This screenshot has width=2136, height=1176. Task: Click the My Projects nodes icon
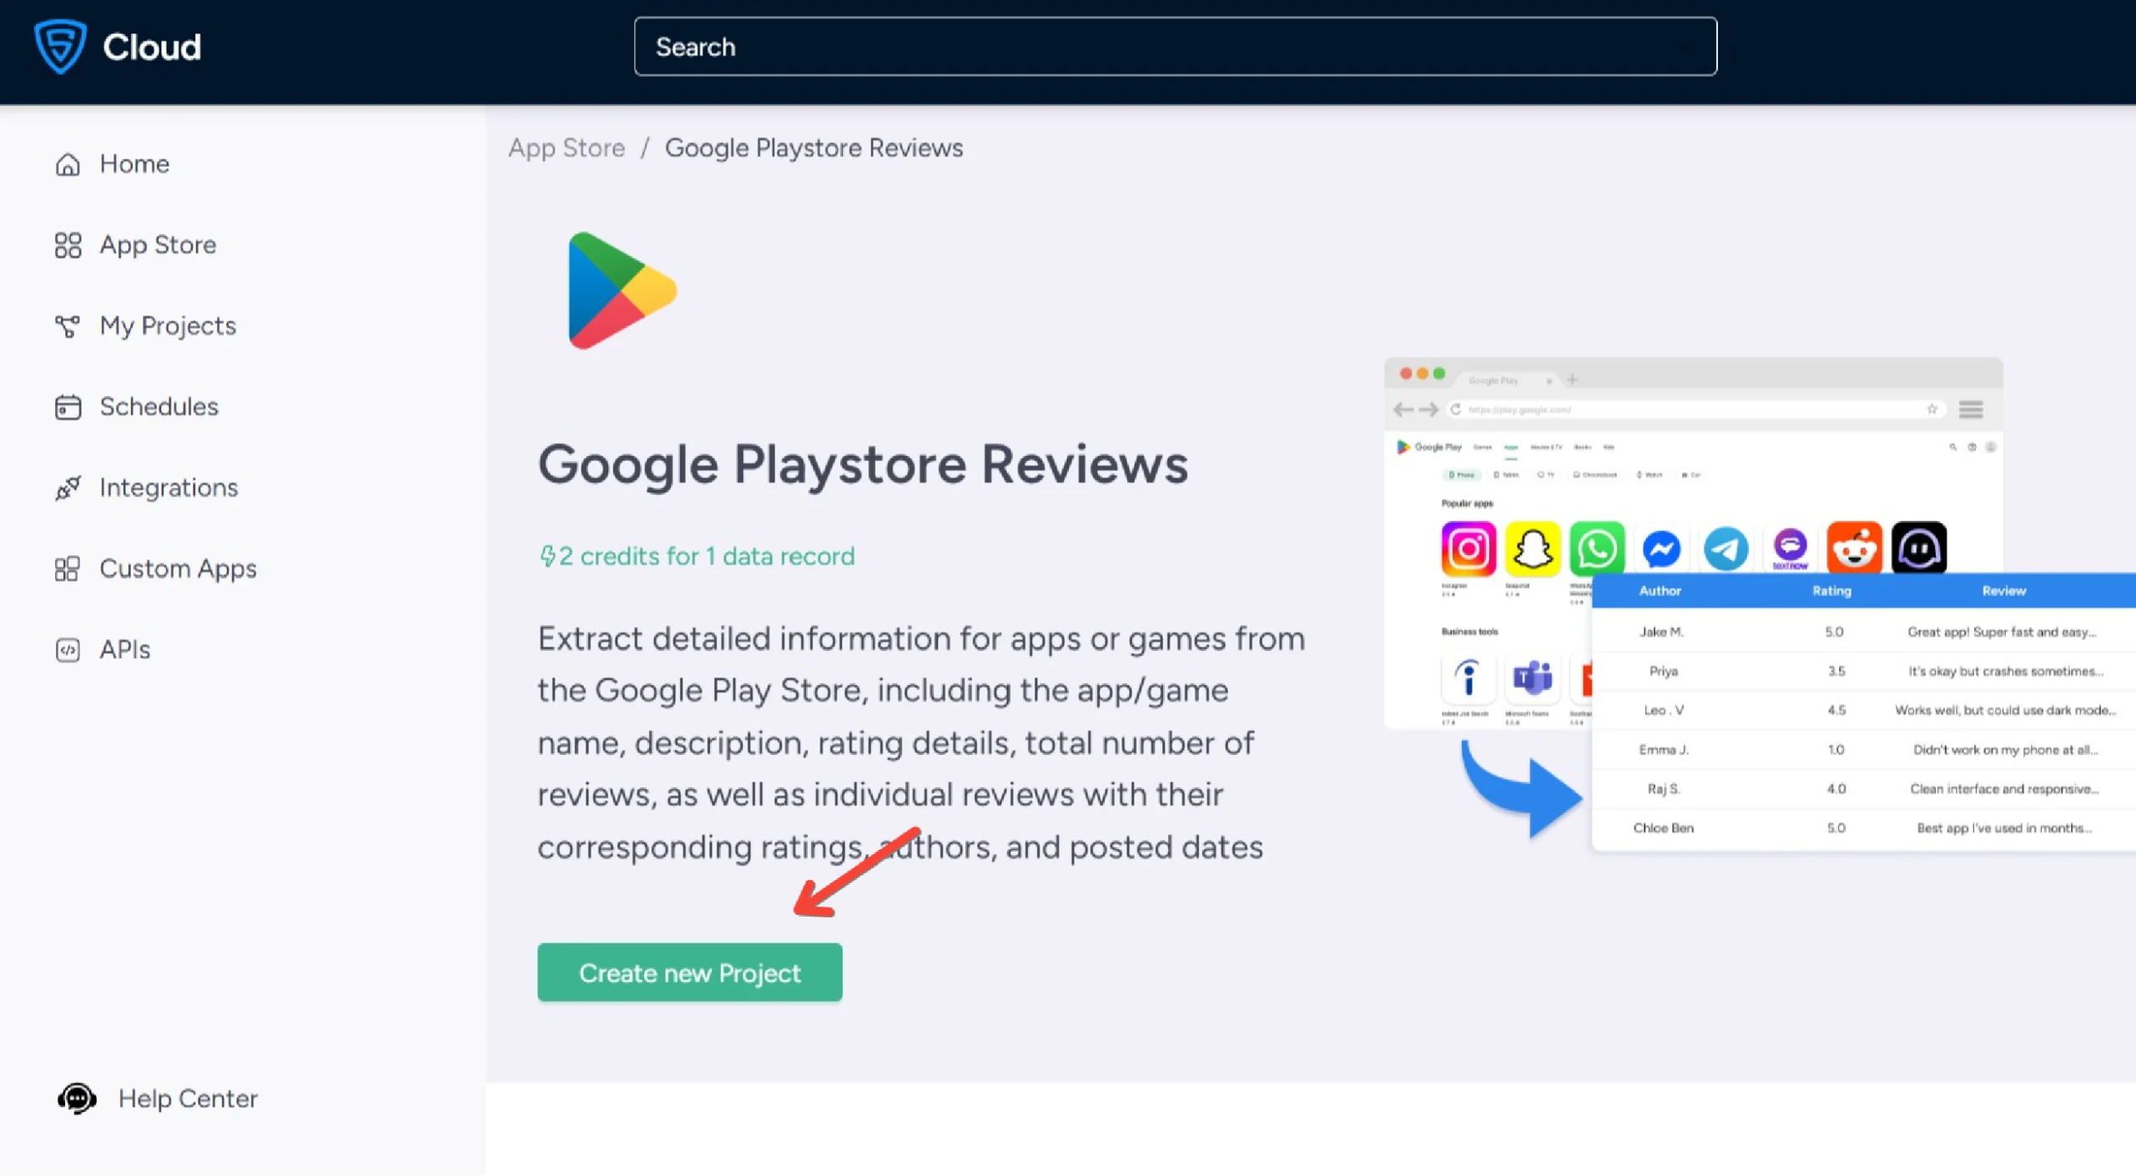[68, 326]
